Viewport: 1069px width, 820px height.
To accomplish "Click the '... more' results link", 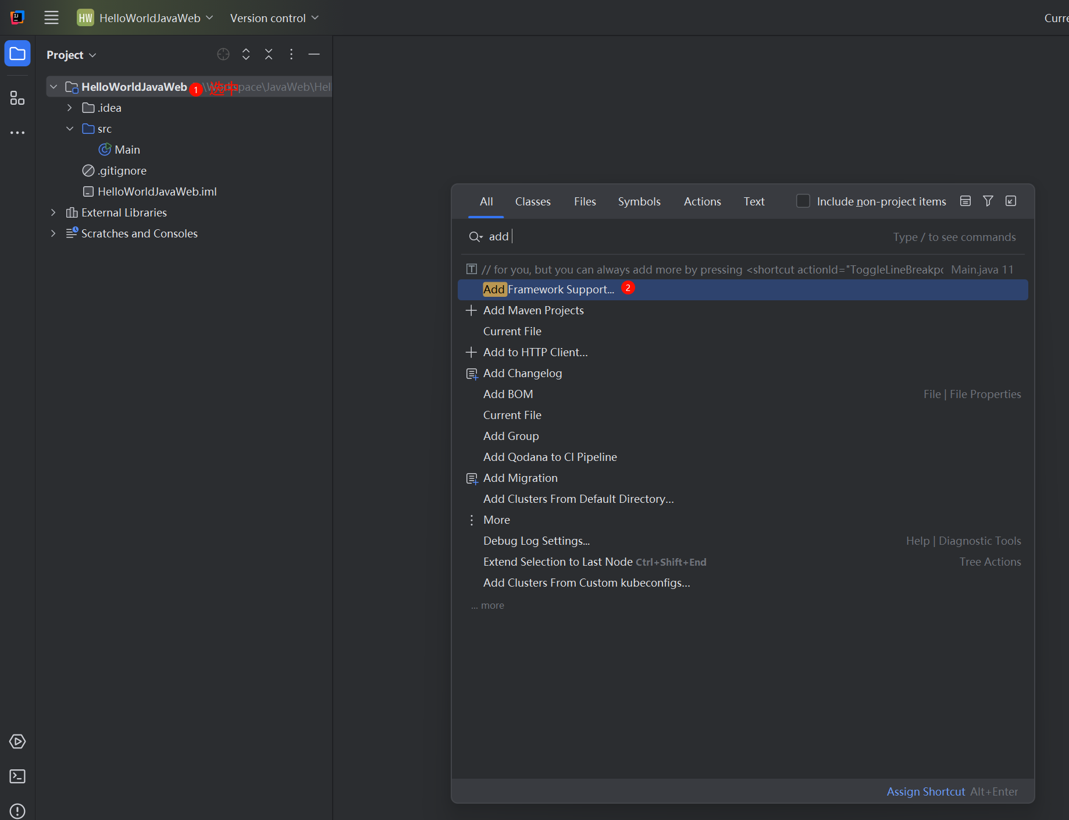I will pyautogui.click(x=487, y=605).
